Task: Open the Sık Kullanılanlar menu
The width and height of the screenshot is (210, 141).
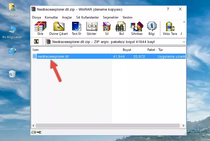Action: 87,17
